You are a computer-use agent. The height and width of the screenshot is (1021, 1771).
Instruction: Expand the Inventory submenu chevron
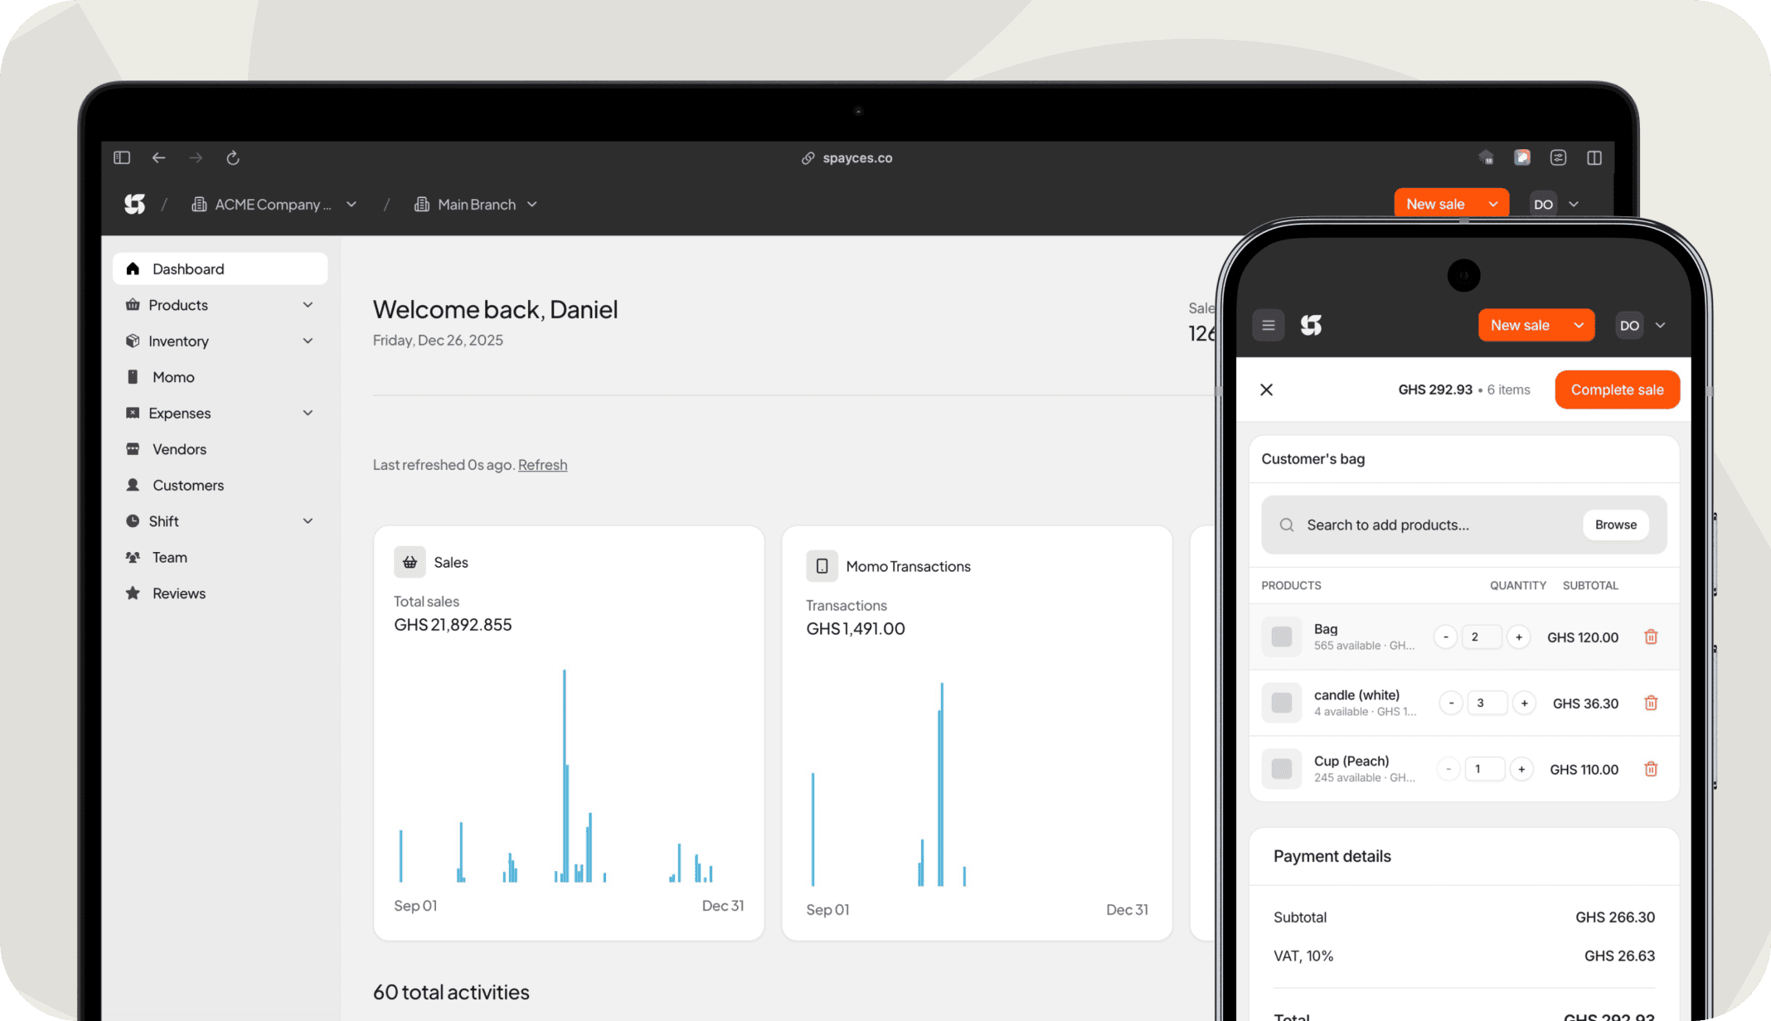click(308, 341)
